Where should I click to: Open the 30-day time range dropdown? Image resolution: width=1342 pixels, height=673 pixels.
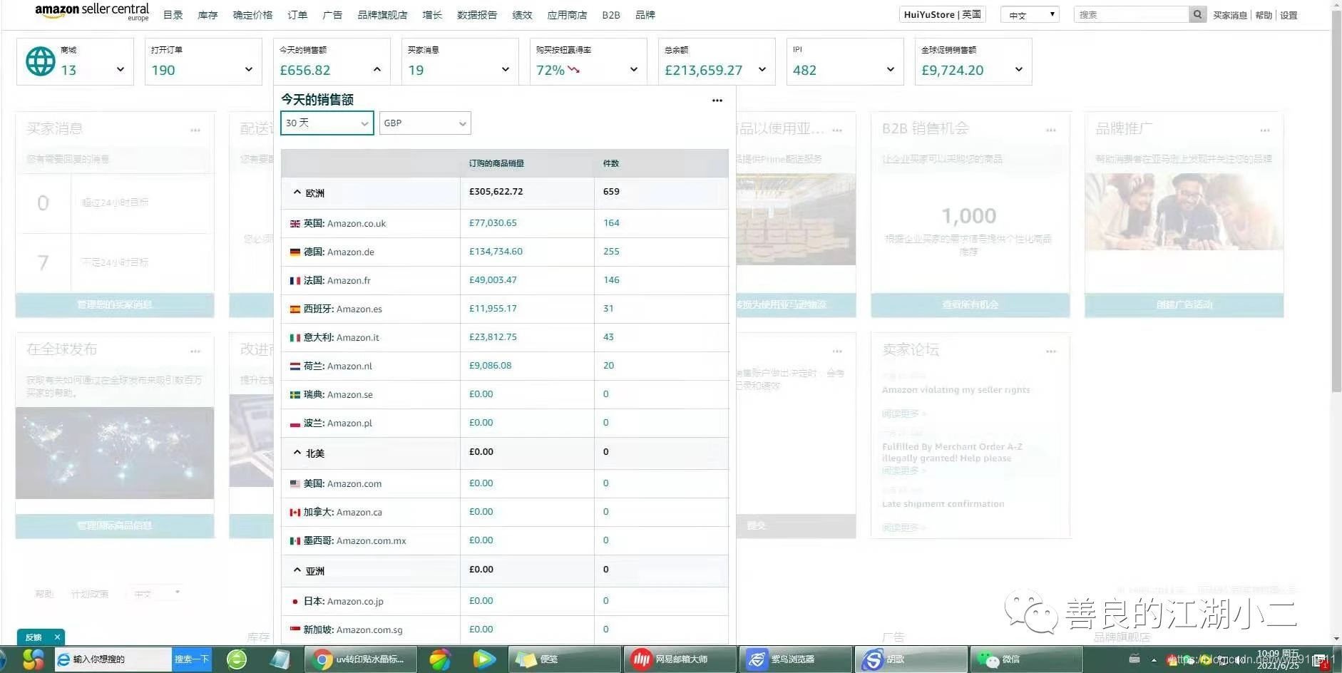327,123
